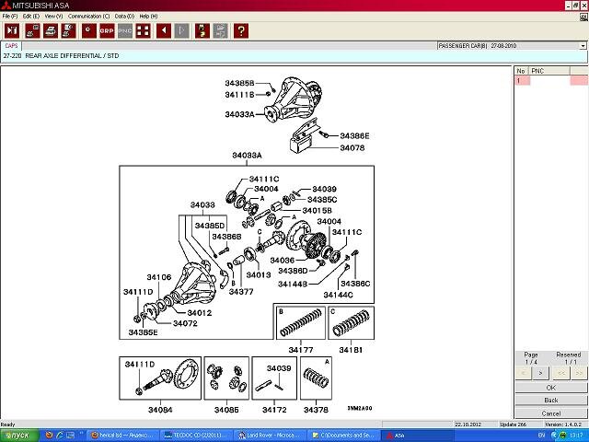Open the Windows Start (пуск) button
Screen dimensions: 589x442
point(17,435)
